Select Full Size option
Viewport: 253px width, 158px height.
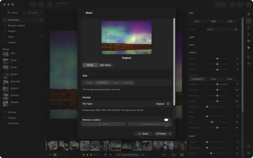point(128,83)
